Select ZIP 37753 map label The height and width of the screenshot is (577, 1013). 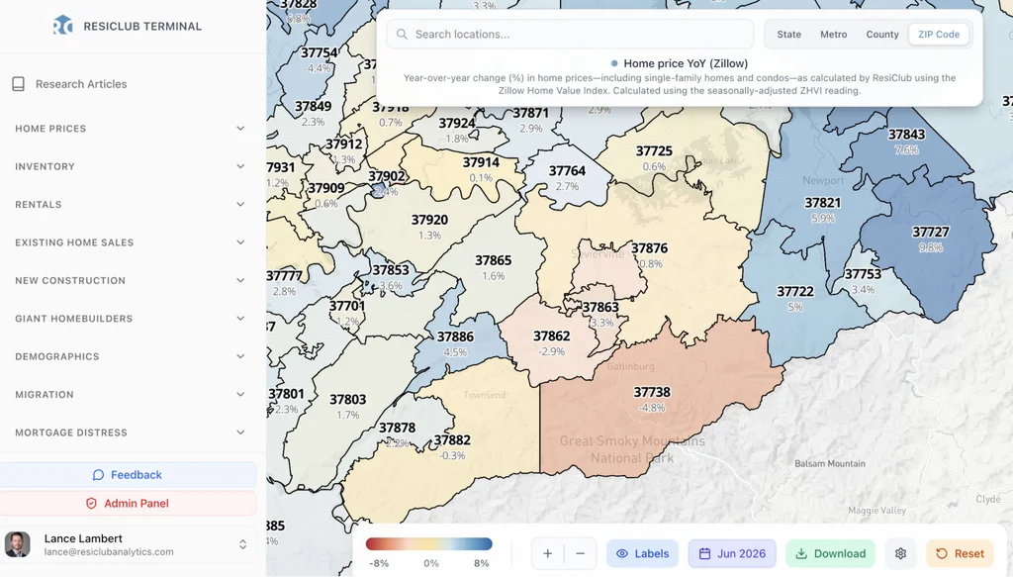863,274
